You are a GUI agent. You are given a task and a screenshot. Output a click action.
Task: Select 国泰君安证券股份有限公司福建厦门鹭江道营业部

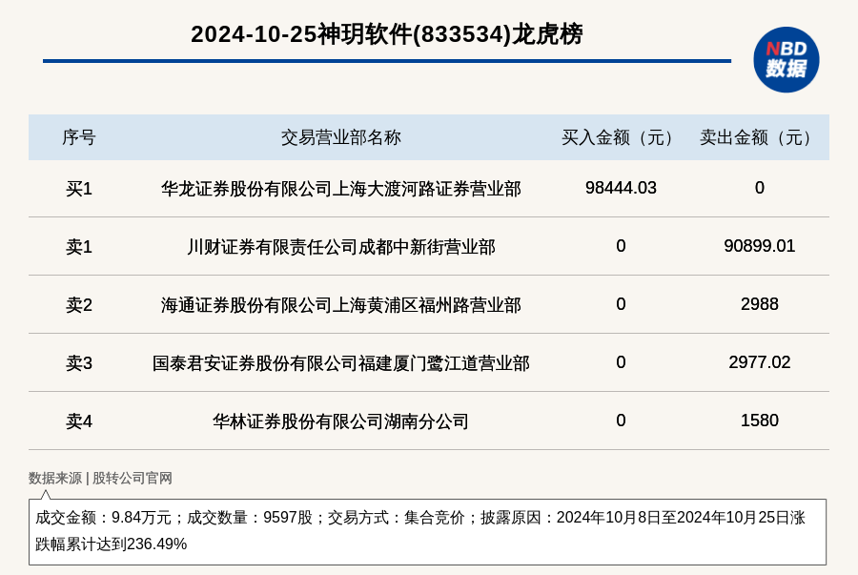click(x=341, y=362)
